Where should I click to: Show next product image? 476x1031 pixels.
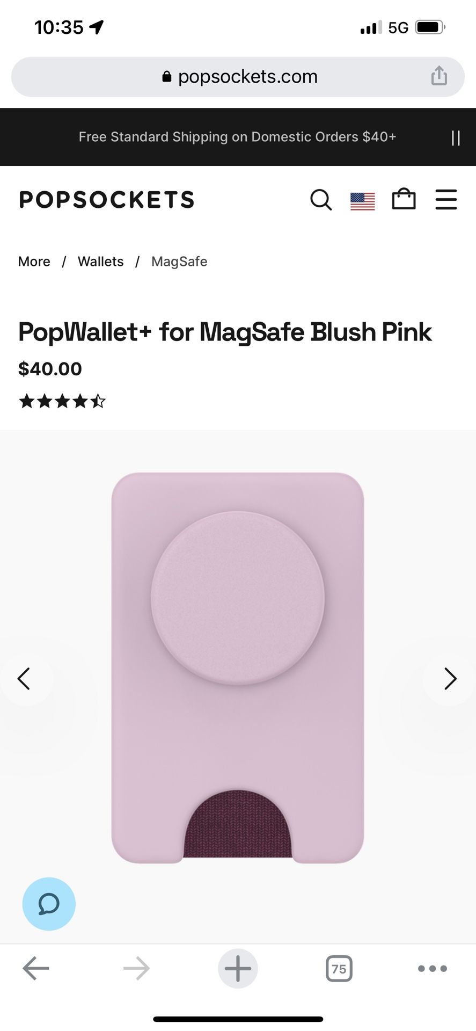click(450, 679)
